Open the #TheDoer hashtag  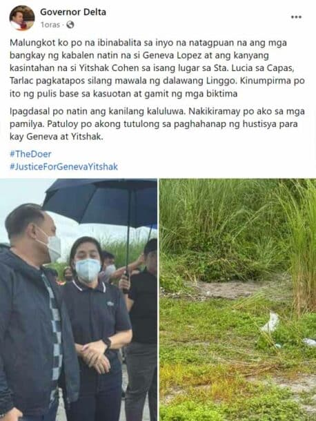(x=30, y=154)
